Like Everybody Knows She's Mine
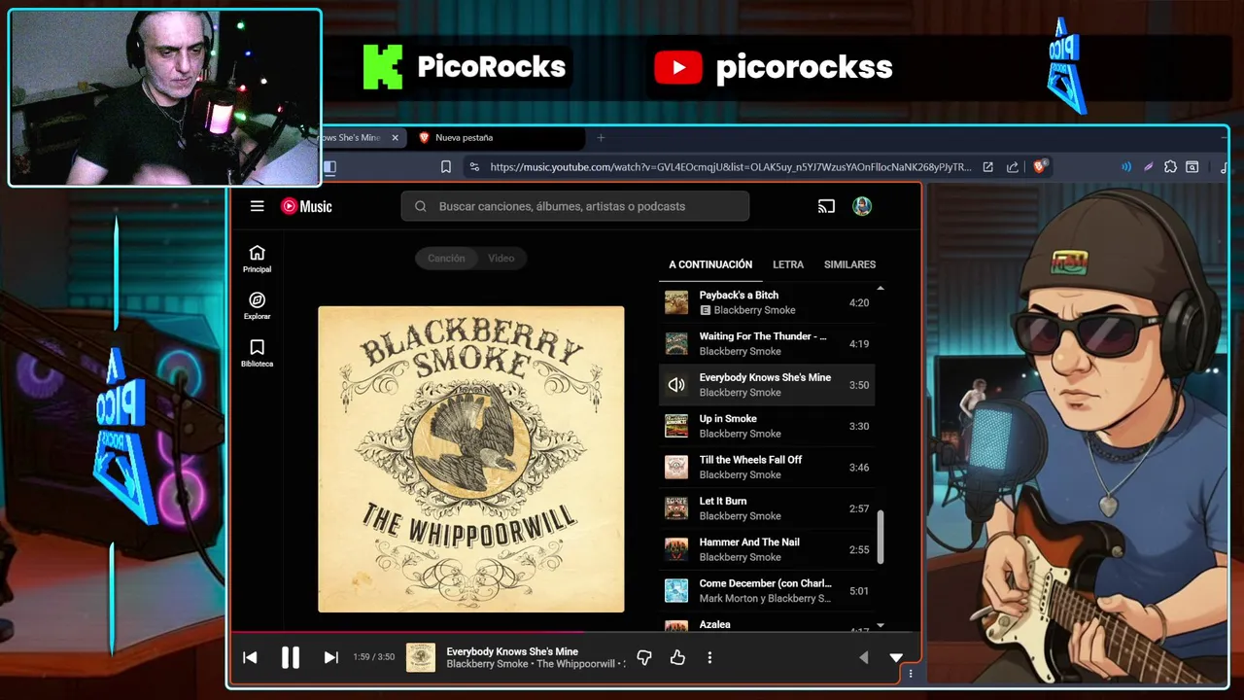1244x700 pixels. [x=677, y=658]
